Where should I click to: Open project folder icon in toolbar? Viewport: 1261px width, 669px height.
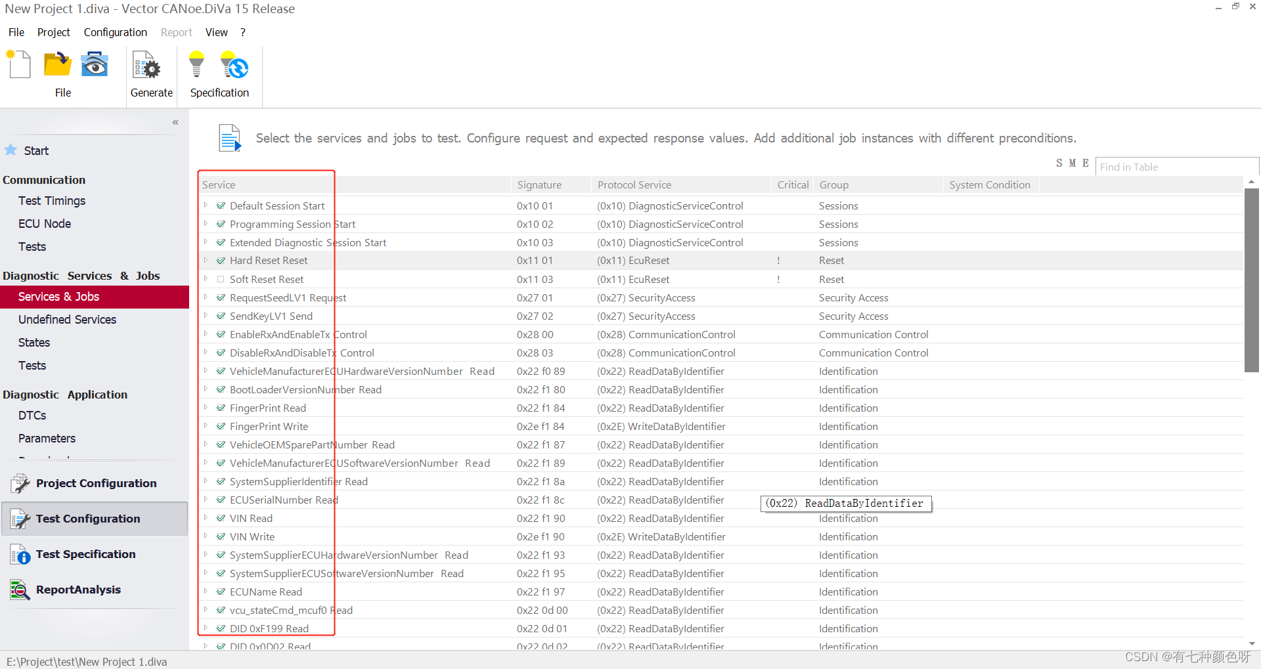point(58,65)
